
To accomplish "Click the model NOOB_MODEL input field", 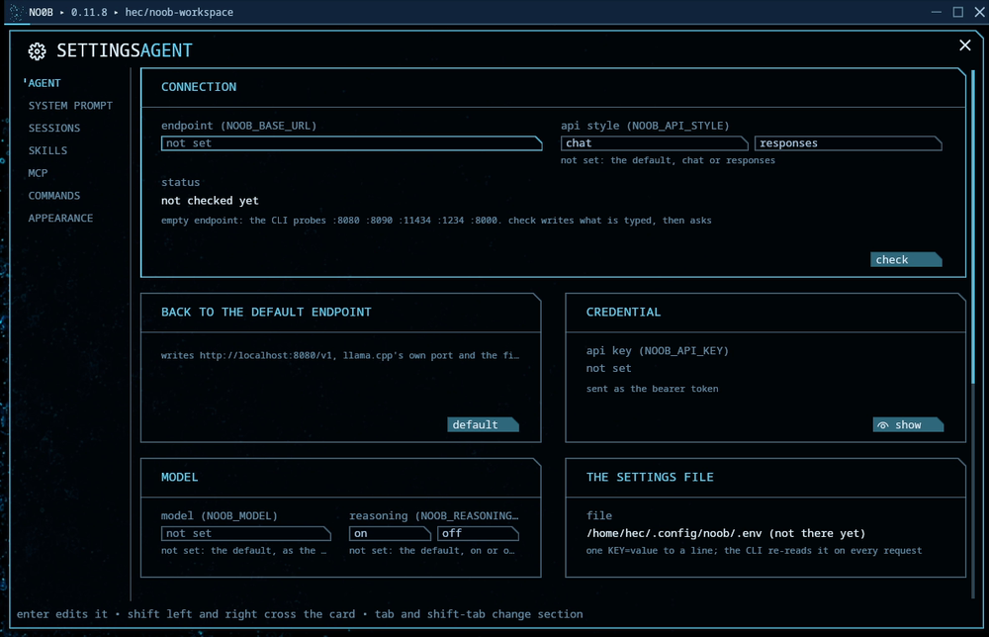I will (246, 533).
